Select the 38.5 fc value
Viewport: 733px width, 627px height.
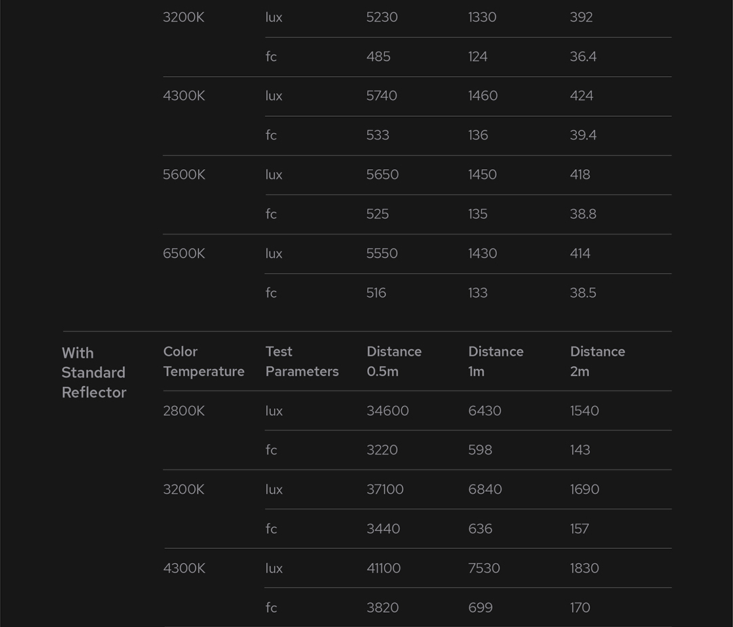(583, 293)
